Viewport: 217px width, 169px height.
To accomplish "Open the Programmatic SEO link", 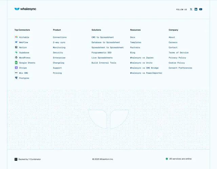I will (x=101, y=53).
